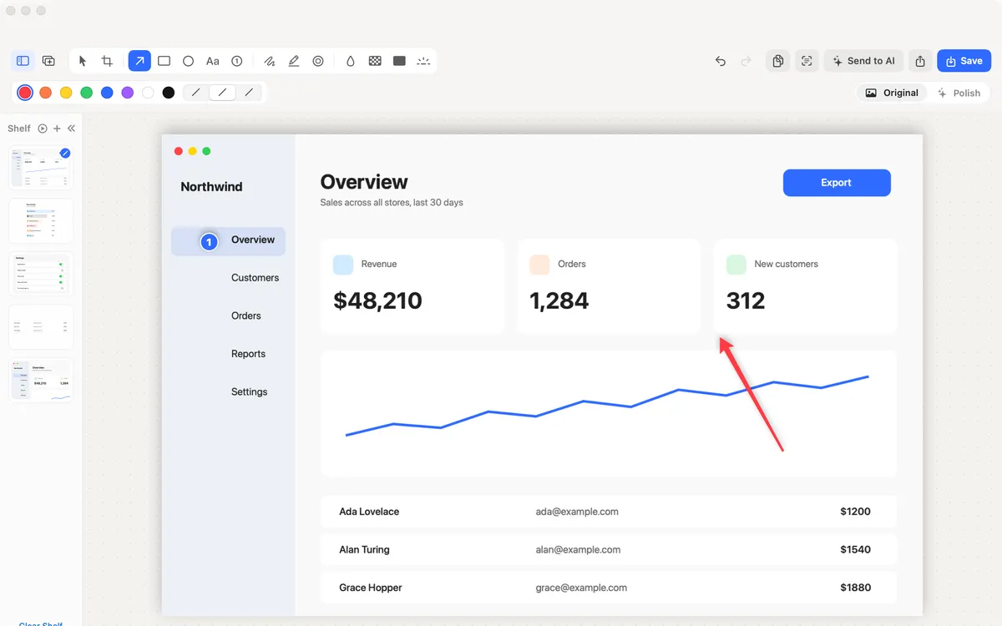Image resolution: width=1002 pixels, height=626 pixels.
Task: Choose the Blur droplet tool
Action: tap(351, 61)
